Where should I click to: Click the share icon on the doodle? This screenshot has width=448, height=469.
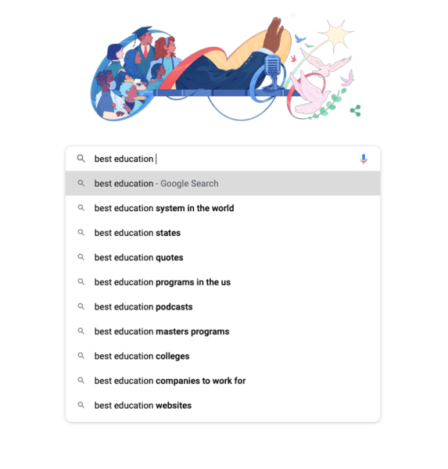(355, 111)
